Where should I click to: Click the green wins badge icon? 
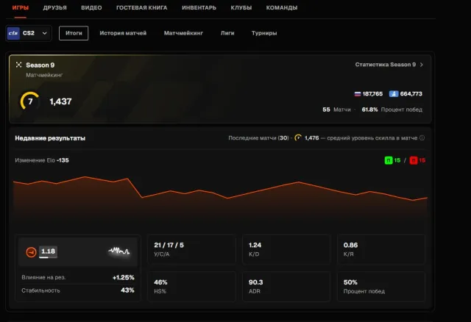(x=389, y=160)
